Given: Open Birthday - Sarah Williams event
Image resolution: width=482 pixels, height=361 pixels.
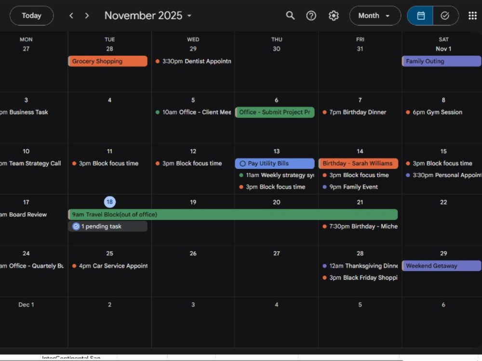Looking at the screenshot, I should click(x=358, y=163).
